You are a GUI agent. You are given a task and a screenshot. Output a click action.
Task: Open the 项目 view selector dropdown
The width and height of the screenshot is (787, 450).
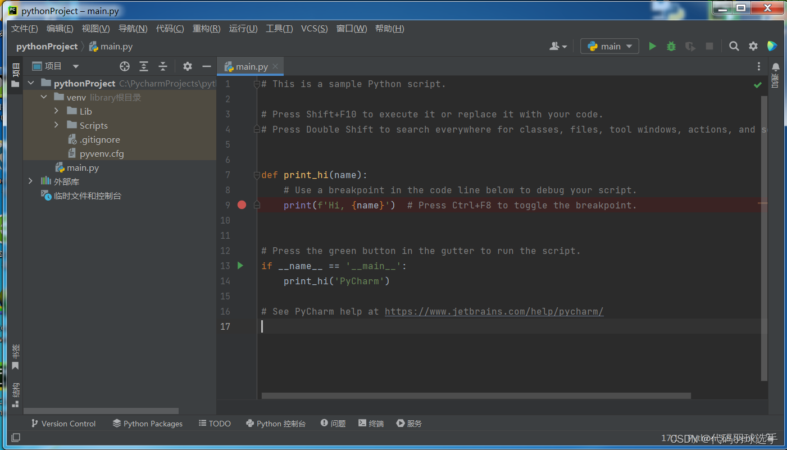pos(56,66)
